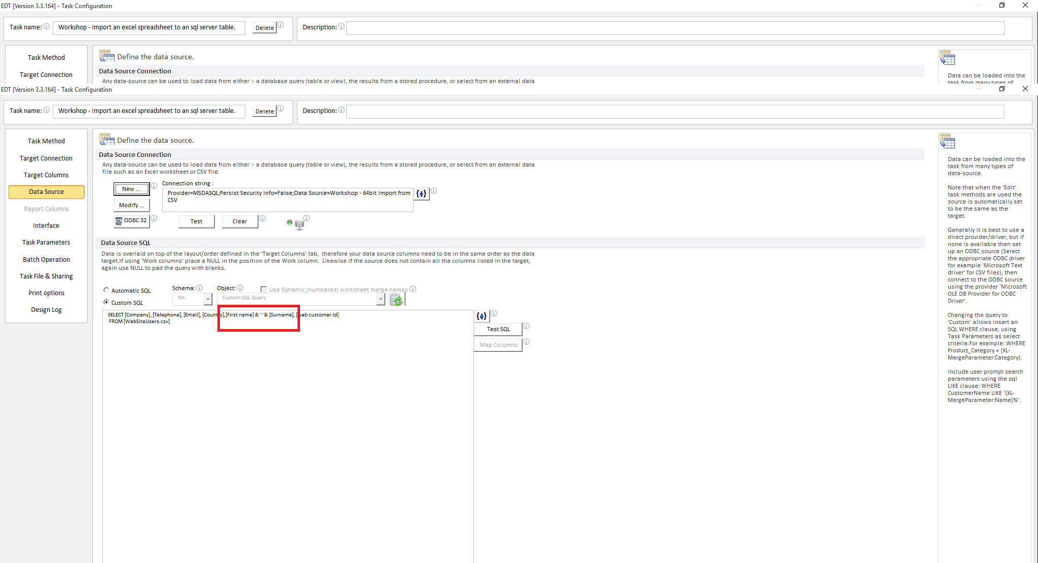
Task: Switch to the Task Parameters tab
Action: [x=46, y=243]
